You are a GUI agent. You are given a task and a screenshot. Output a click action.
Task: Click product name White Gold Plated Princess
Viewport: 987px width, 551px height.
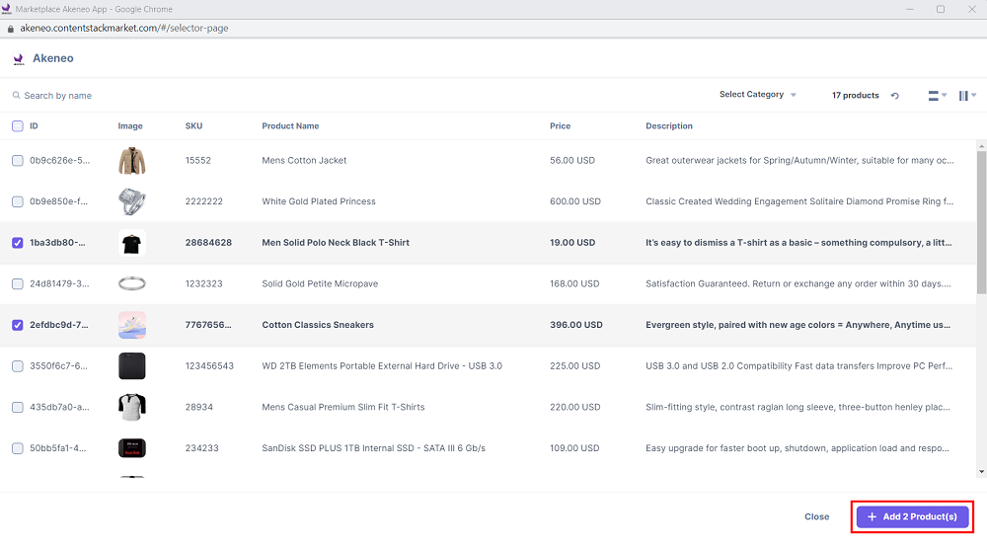(319, 201)
